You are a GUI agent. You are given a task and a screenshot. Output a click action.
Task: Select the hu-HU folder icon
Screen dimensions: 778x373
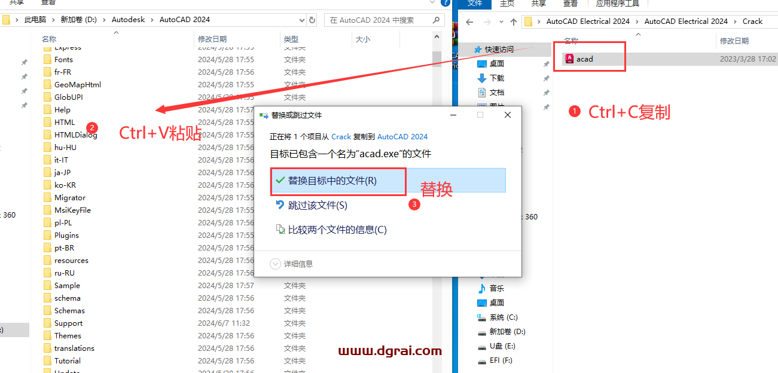[47, 148]
